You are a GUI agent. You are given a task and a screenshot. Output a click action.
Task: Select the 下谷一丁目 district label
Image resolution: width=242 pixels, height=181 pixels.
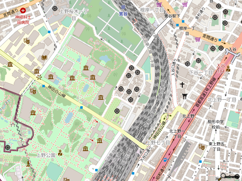[x=200, y=72]
